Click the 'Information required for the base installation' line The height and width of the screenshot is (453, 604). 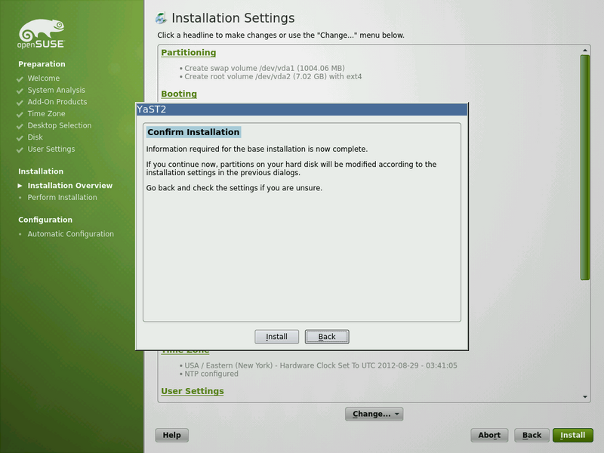pyautogui.click(x=257, y=149)
